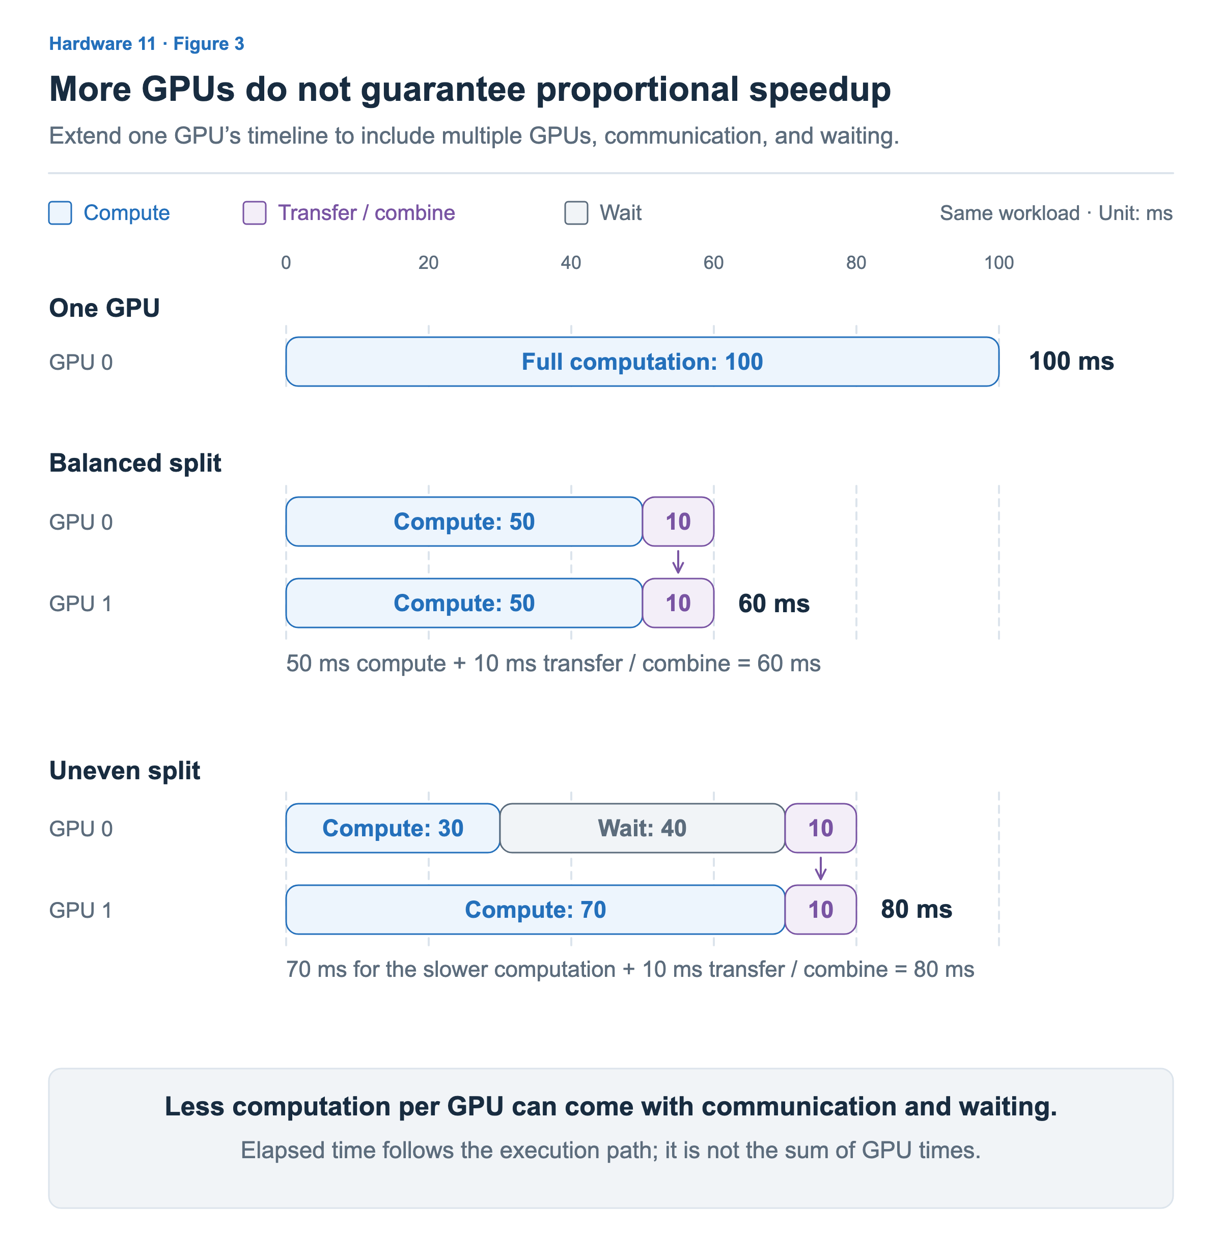Click the Transfer / combine legend swatch
This screenshot has height=1257, width=1222.
pyautogui.click(x=255, y=213)
